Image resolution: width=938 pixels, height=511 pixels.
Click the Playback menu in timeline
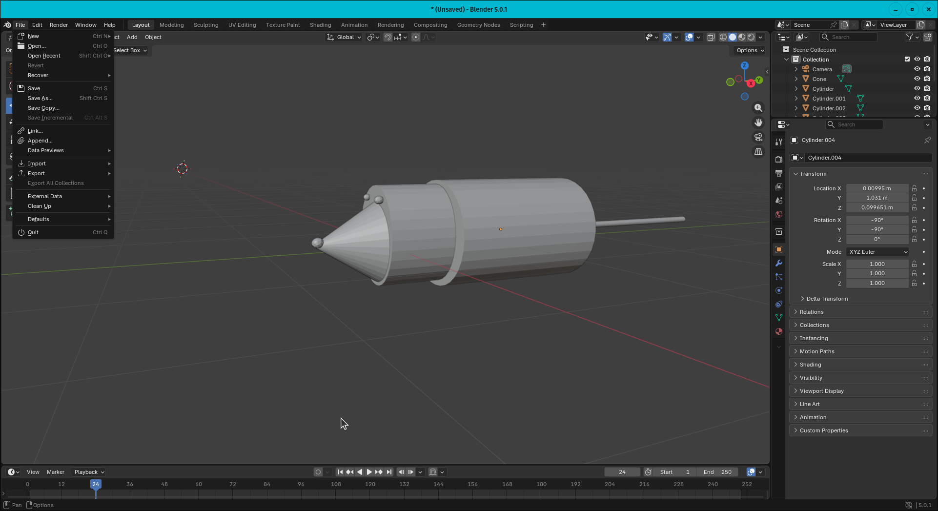click(89, 472)
